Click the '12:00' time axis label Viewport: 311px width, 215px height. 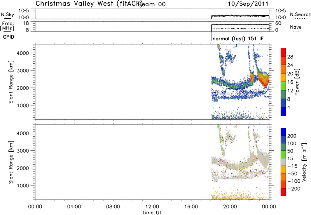coord(152,207)
